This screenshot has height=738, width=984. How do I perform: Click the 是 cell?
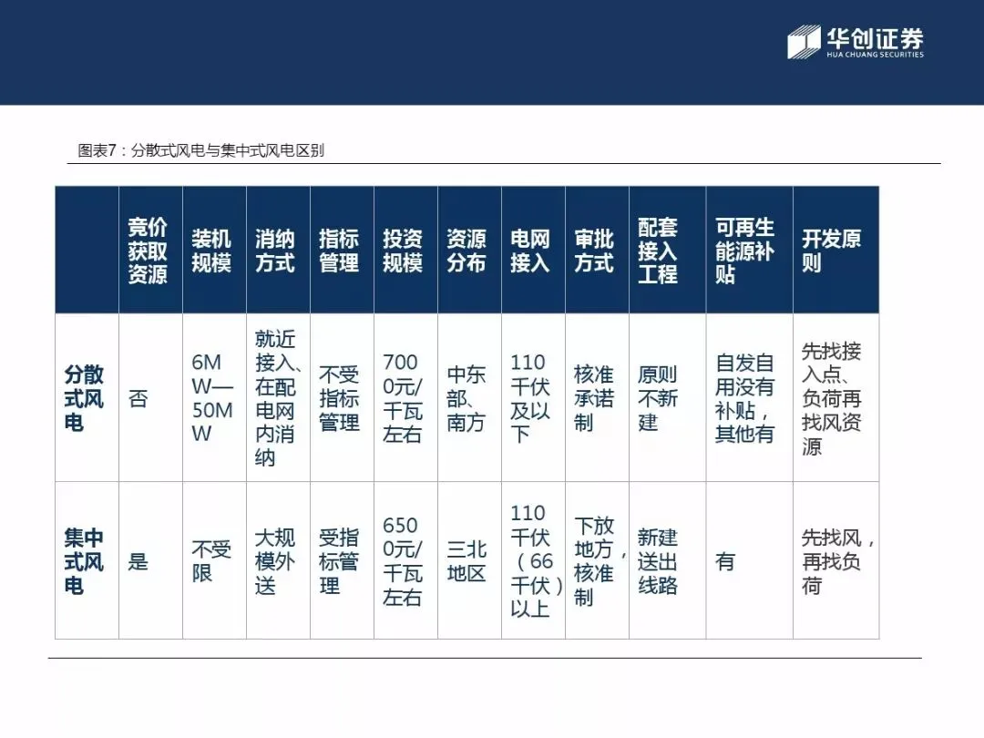point(150,561)
